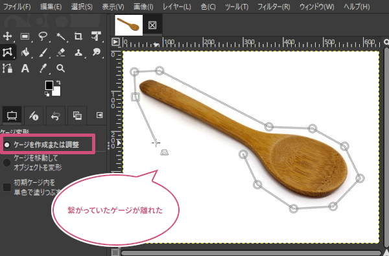
Task: Select the Unified Transform tool
Action: click(x=96, y=36)
